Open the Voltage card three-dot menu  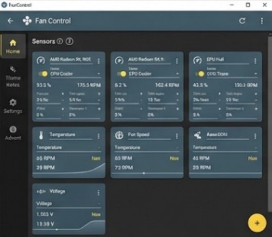click(x=98, y=193)
